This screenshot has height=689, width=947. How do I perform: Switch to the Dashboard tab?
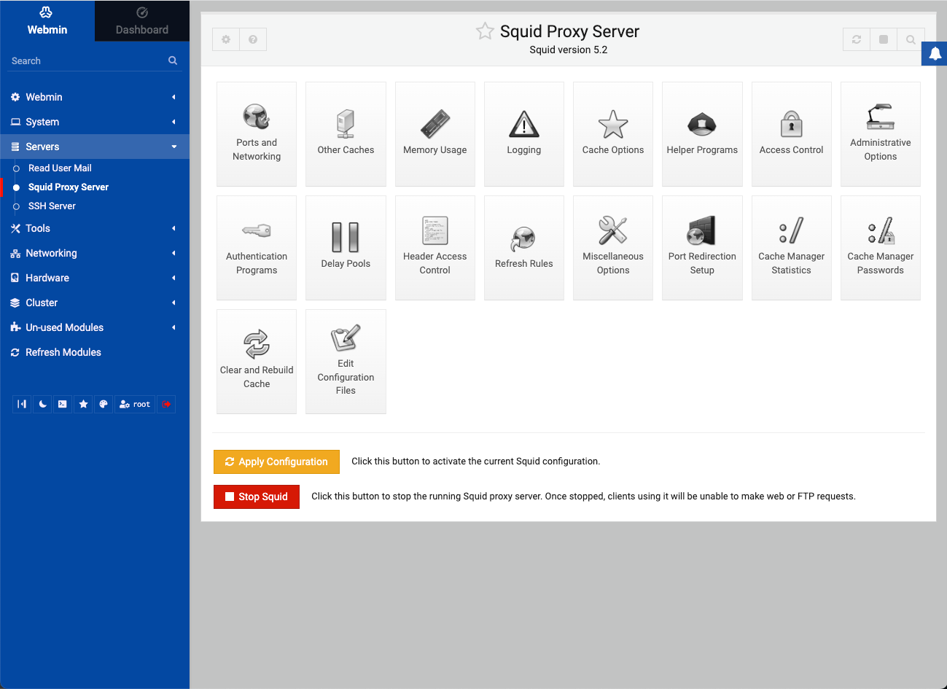[x=142, y=20]
